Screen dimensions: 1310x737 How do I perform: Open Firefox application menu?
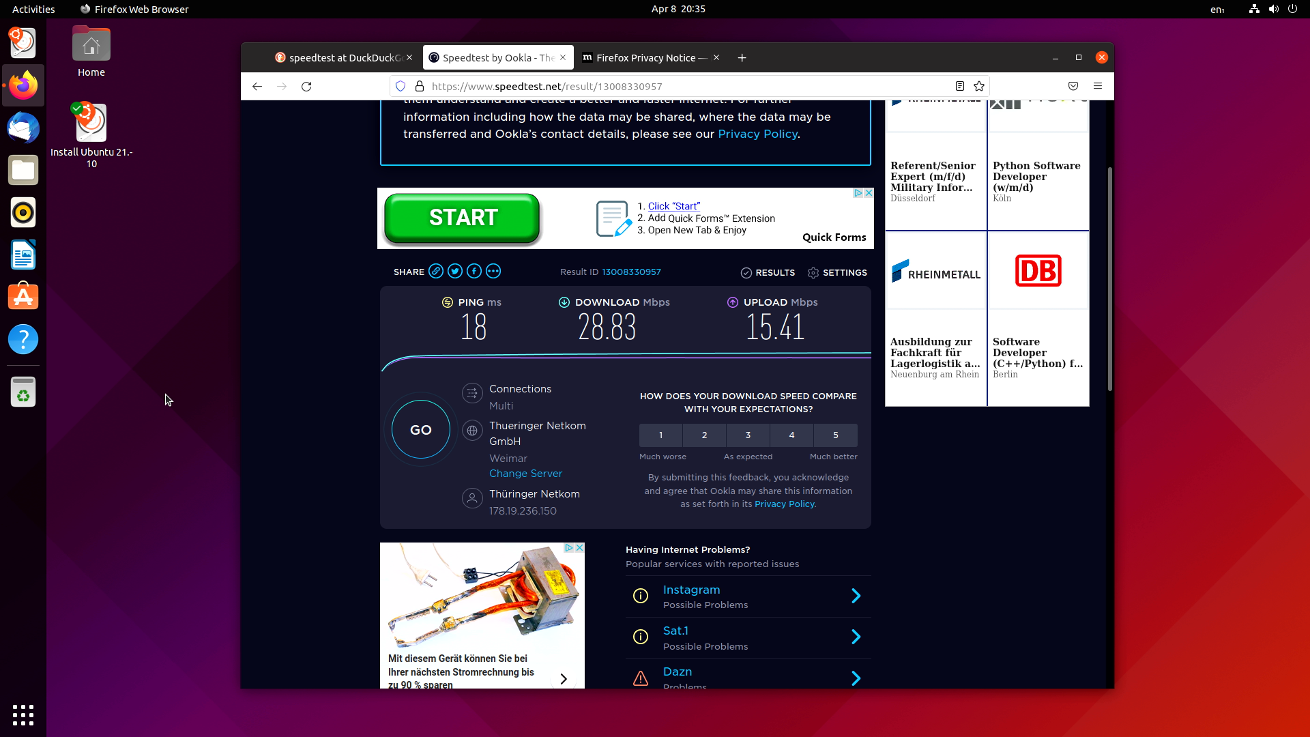point(1098,87)
